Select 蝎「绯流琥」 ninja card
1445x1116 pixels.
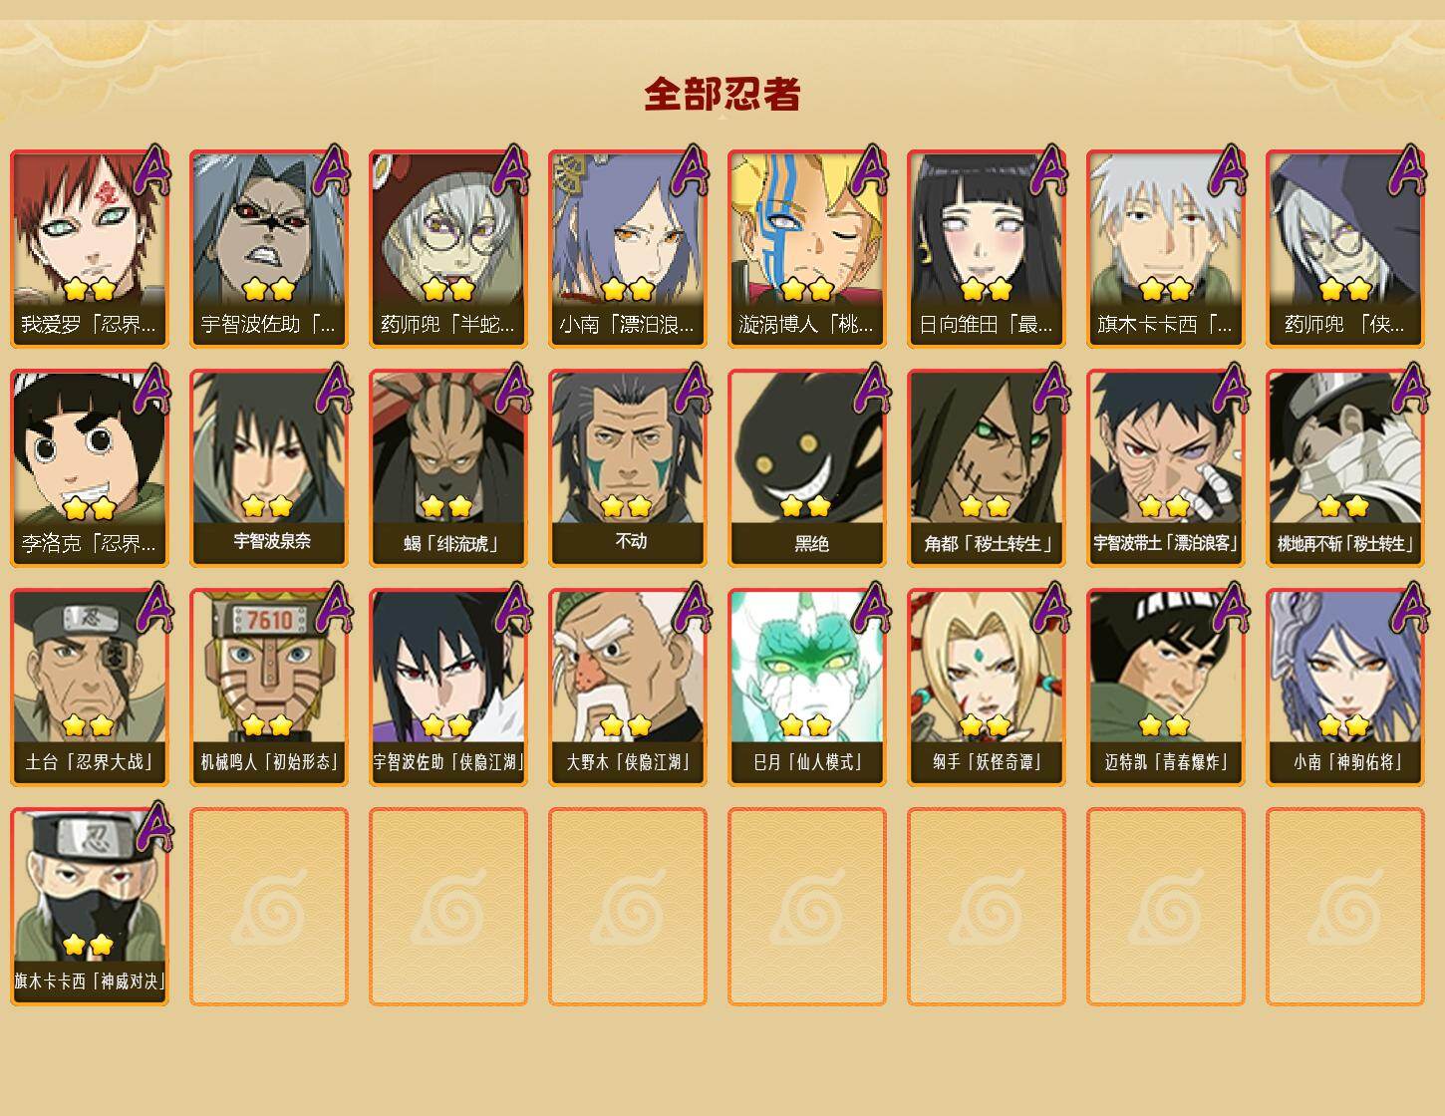coord(447,467)
